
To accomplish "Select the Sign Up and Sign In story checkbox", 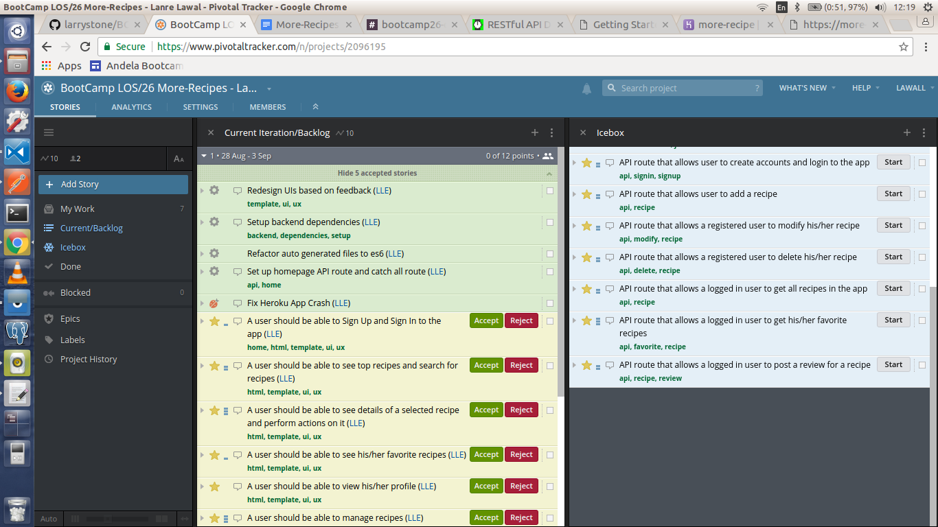I will [x=550, y=321].
